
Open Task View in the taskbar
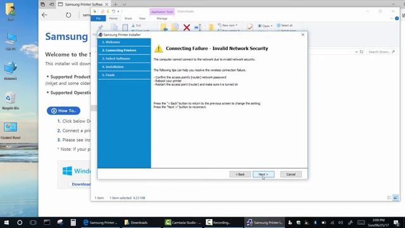point(33,222)
